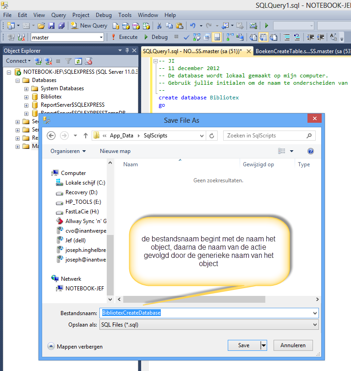This screenshot has height=371, width=351.
Task: Click the Parse checkmark icon
Action: tap(186, 38)
